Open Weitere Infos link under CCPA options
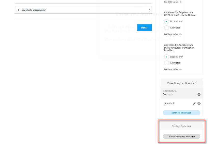This screenshot has height=144, width=214. point(173,34)
